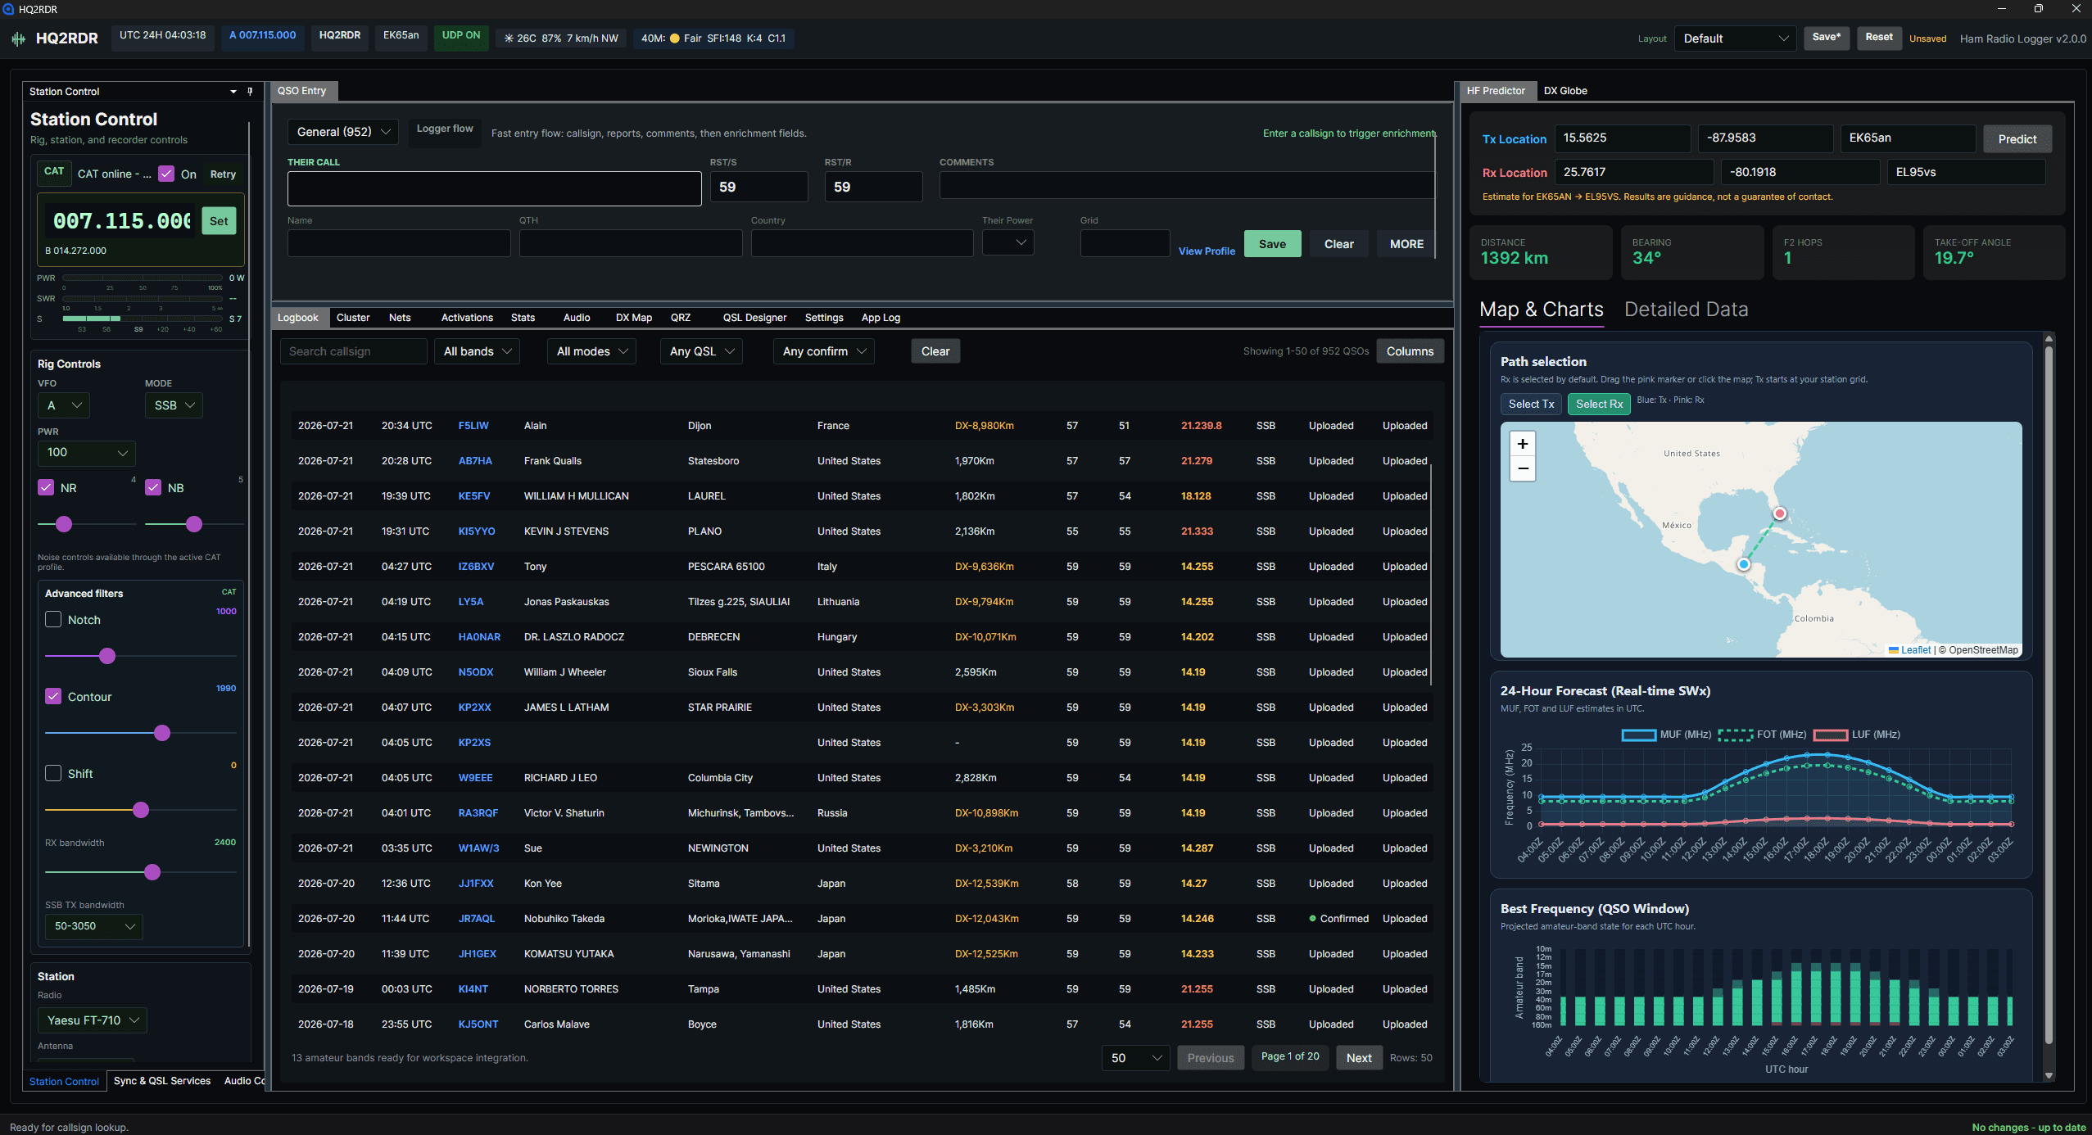Click the HQ2RDR waveform logo icon
Viewport: 2092px width, 1135px height.
pos(18,38)
